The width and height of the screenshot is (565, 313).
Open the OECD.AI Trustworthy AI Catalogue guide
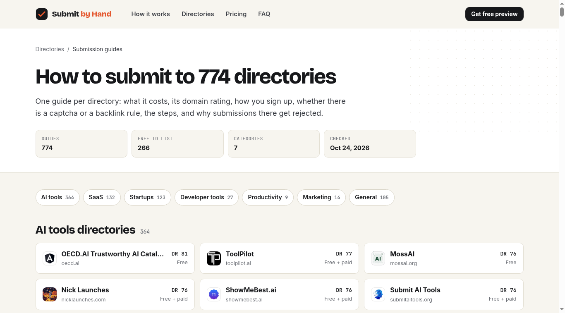pyautogui.click(x=115, y=258)
